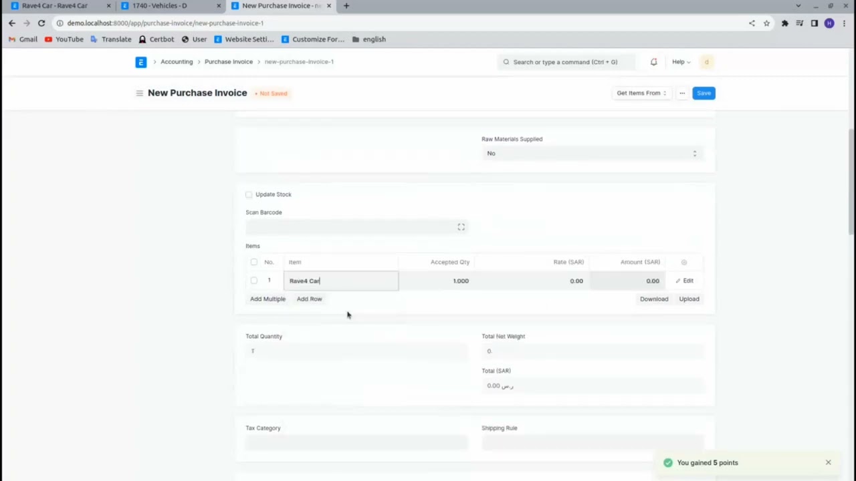Open the Chrome profile avatar
Screen dimensions: 856x481
pos(829,23)
